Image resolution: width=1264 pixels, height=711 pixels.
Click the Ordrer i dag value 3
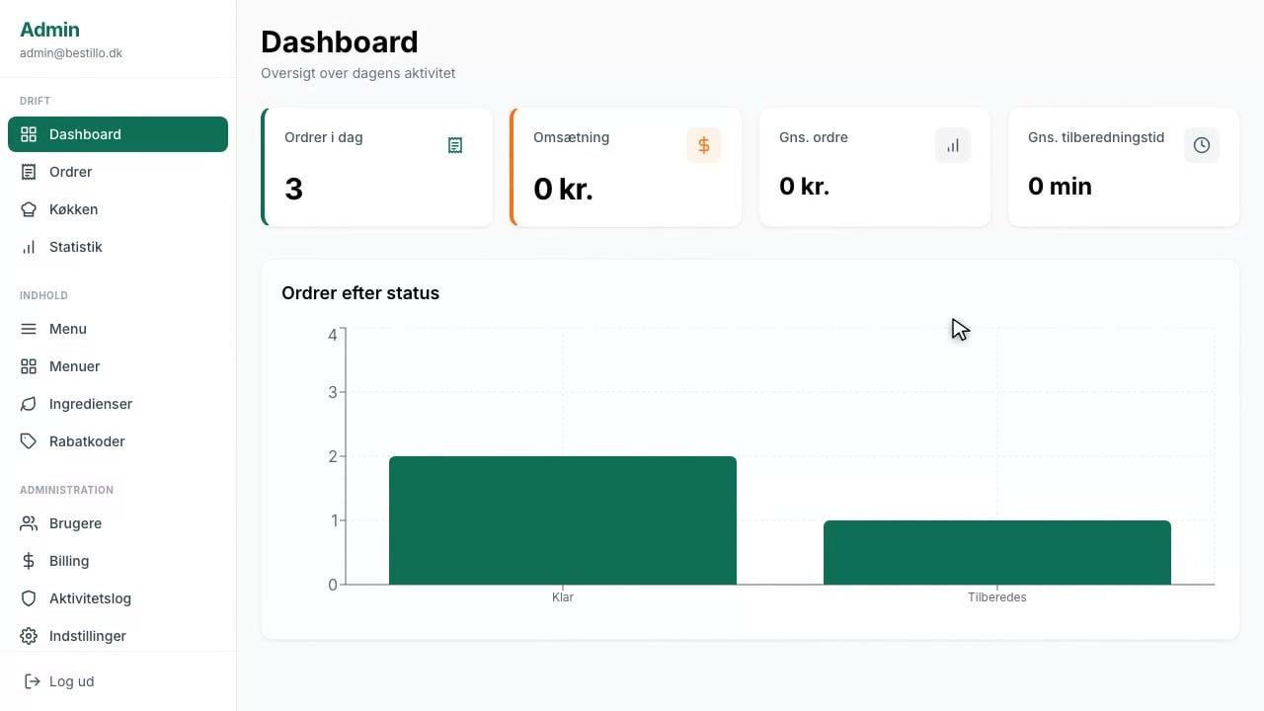[293, 189]
